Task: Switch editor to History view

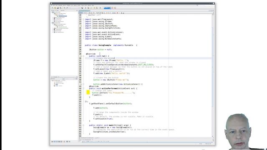Action: tap(85, 13)
